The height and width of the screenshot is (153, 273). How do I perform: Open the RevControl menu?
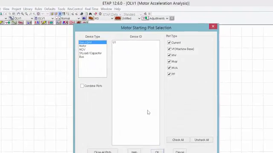75,9
